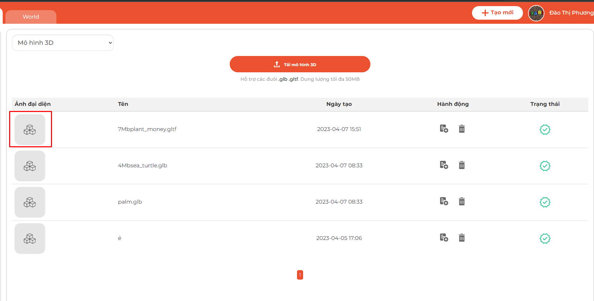
Task: Open the Mô hình 3D dropdown
Action: (63, 43)
